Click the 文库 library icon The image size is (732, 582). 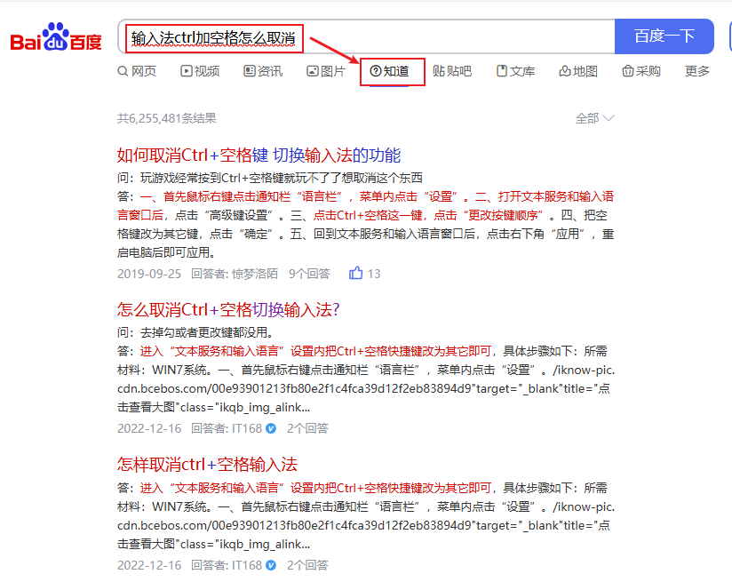(502, 71)
